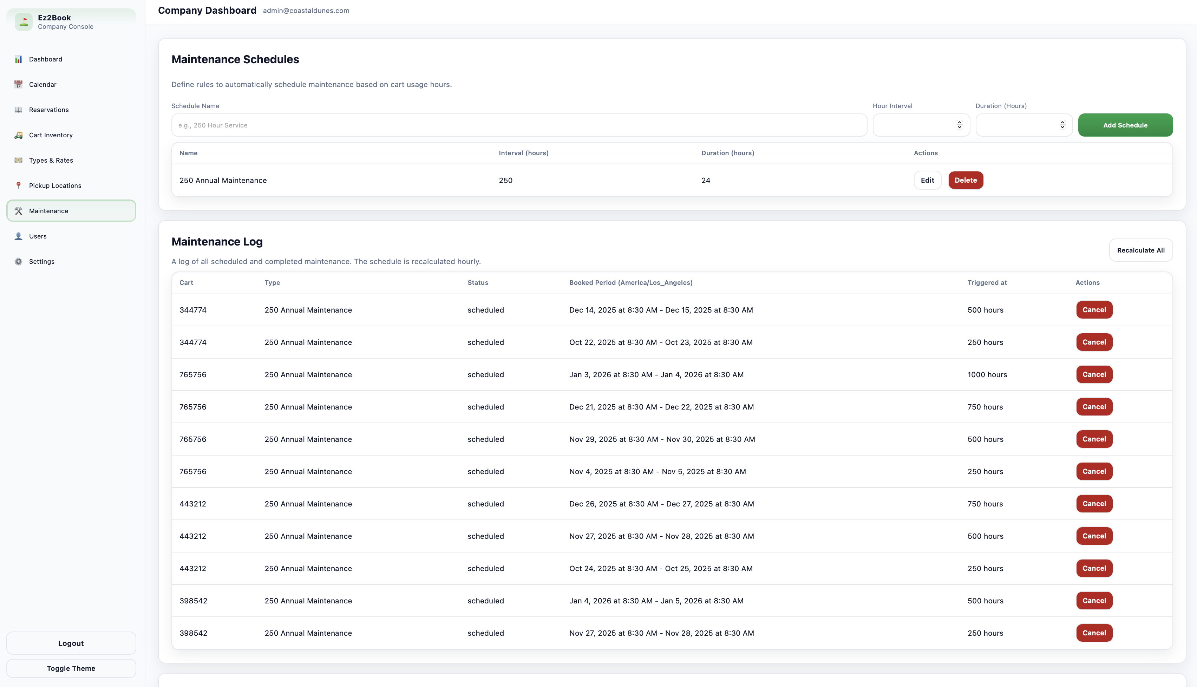Delete the 250 Annual Maintenance schedule
This screenshot has height=687, width=1197.
pyautogui.click(x=965, y=180)
